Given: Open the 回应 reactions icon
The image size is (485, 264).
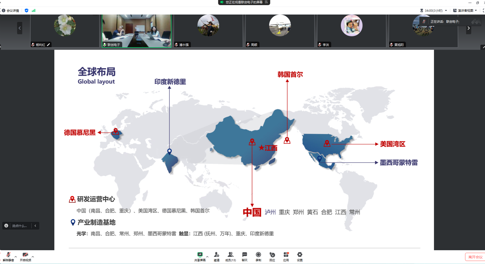Looking at the screenshot, I should [x=272, y=256].
